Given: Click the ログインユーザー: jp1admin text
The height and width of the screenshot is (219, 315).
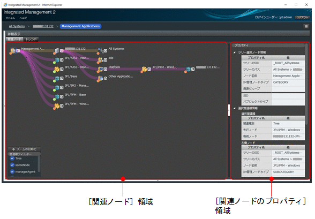Looking at the screenshot, I should point(273,18).
